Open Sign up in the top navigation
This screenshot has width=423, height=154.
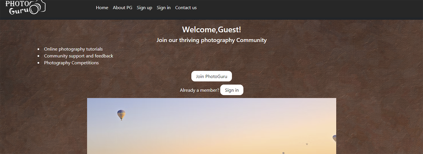144,8
